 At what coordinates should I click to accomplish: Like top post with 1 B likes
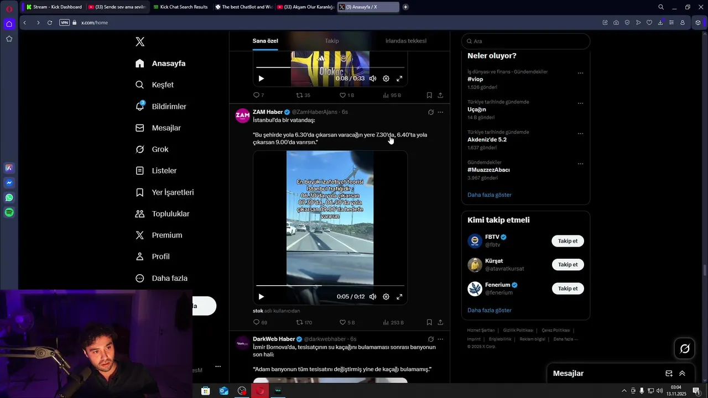[x=347, y=95]
